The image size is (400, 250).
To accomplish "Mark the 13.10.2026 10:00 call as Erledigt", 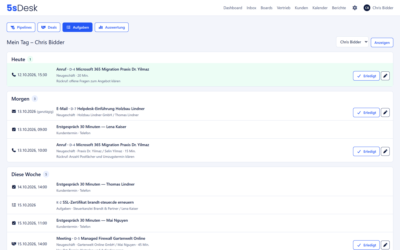I will pos(366,151).
